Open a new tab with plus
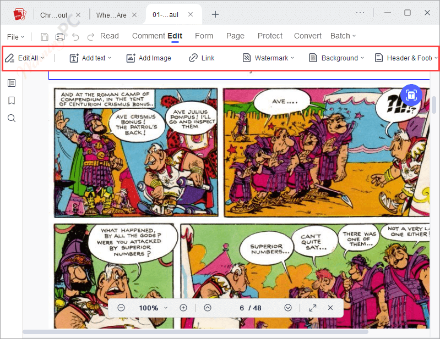440x339 pixels. tap(215, 14)
